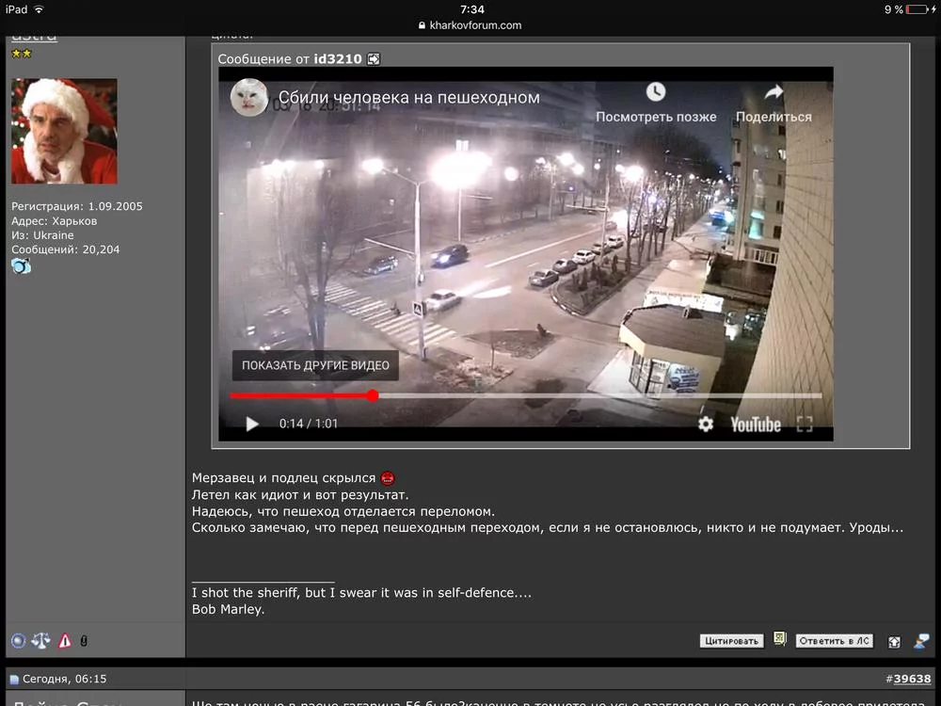Viewport: 941px width, 706px height.
Task: Click the Цитировать button
Action: point(731,641)
